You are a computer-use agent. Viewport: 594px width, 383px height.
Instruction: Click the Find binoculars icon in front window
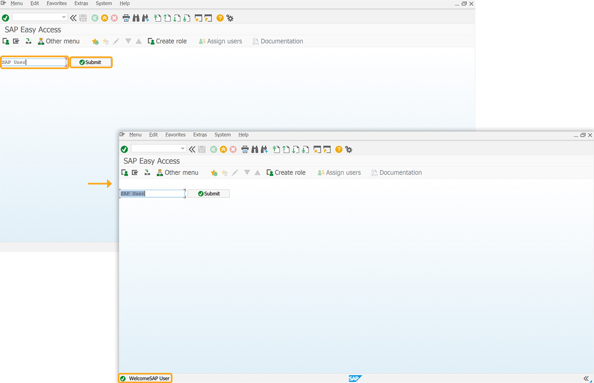click(255, 149)
